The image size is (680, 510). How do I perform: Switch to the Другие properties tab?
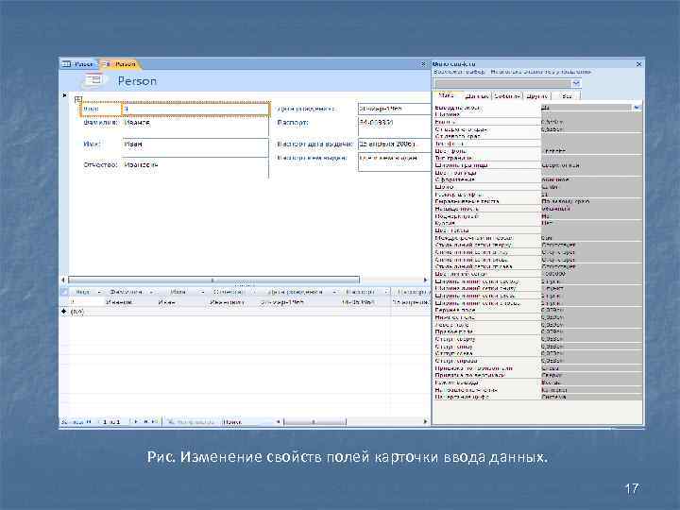[537, 96]
